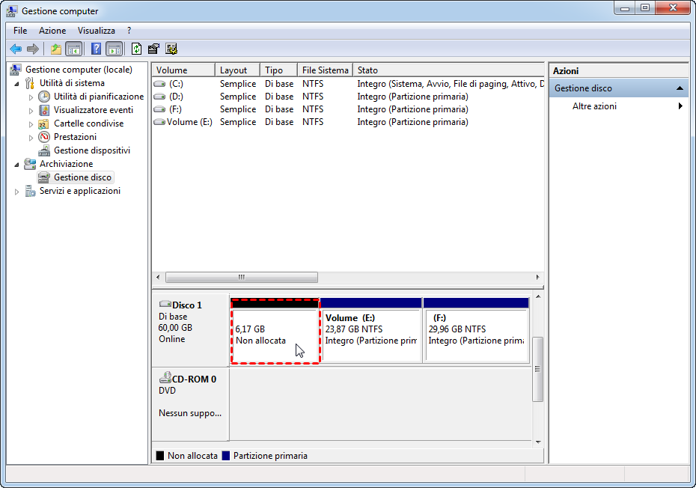Click the (F:) drive icon in volume list
This screenshot has height=488, width=696.
[x=159, y=109]
